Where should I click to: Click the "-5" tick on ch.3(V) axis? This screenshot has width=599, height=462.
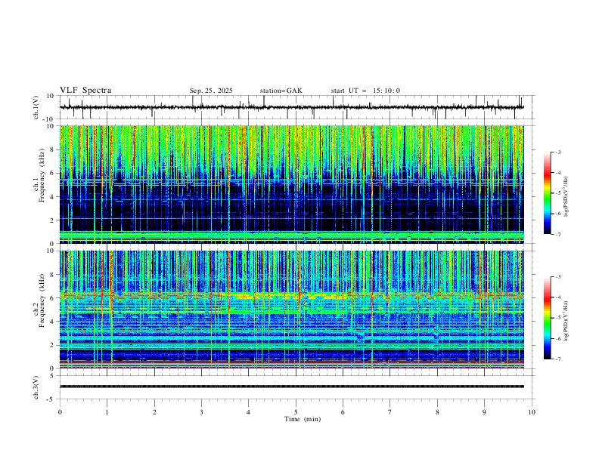[x=51, y=399]
